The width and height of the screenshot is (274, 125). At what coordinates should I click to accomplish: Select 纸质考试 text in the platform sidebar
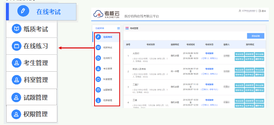tap(108, 47)
